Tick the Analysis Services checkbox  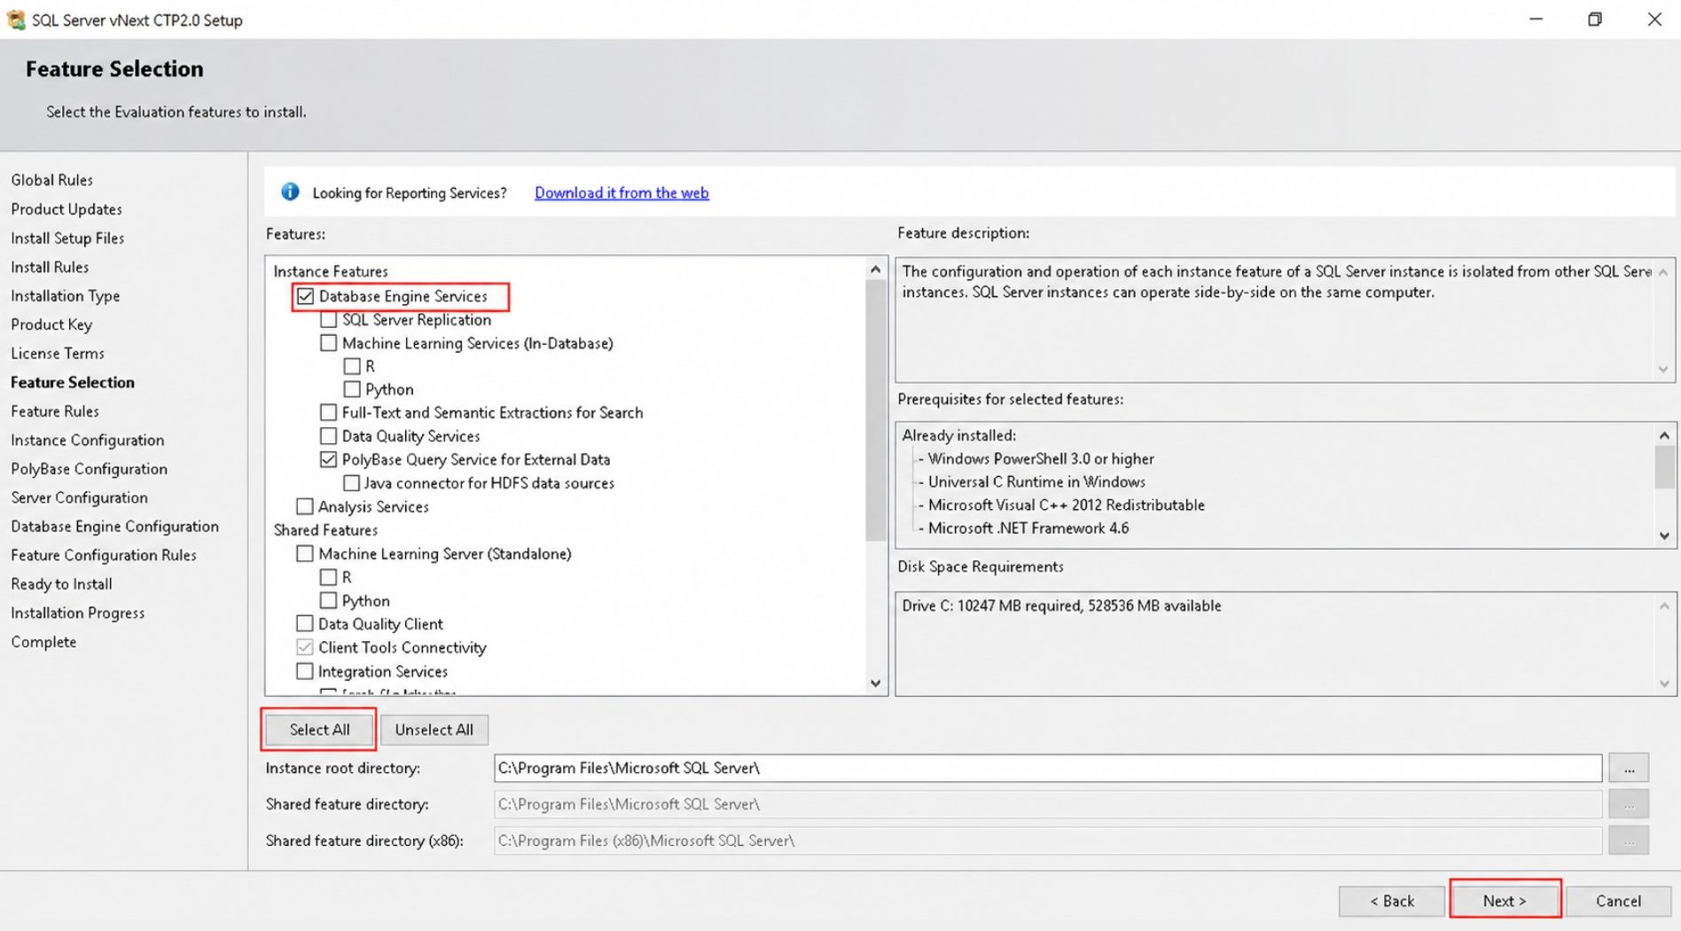point(305,506)
